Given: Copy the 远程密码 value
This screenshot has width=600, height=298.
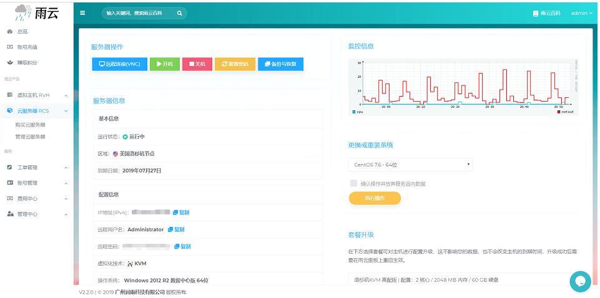Looking at the screenshot, I should point(182,246).
